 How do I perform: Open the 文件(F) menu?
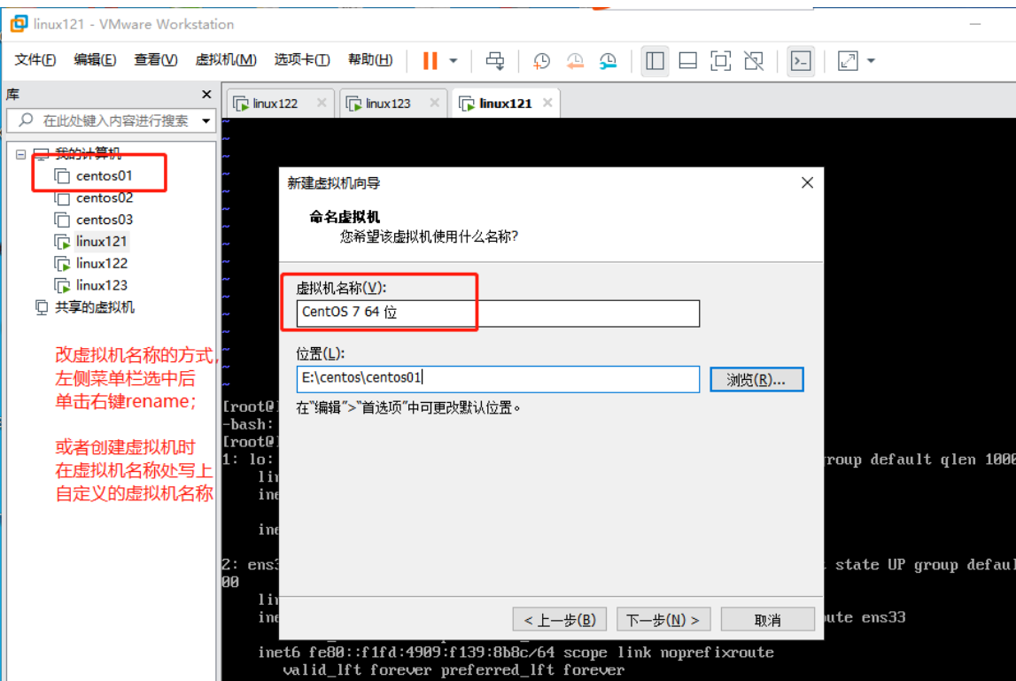35,59
